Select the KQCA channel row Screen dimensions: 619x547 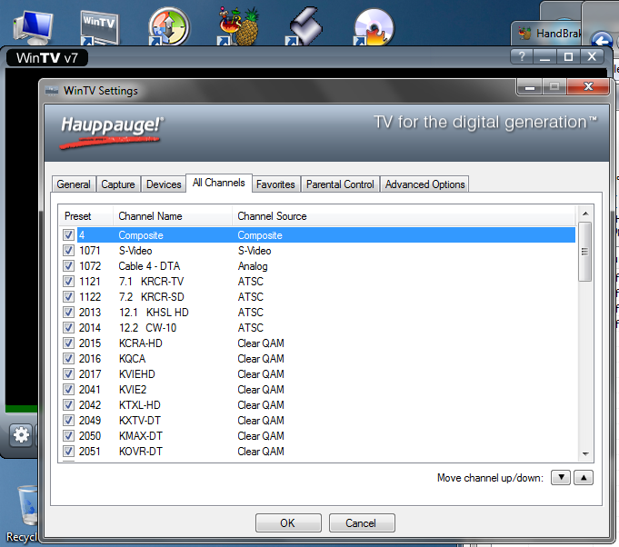(x=317, y=358)
